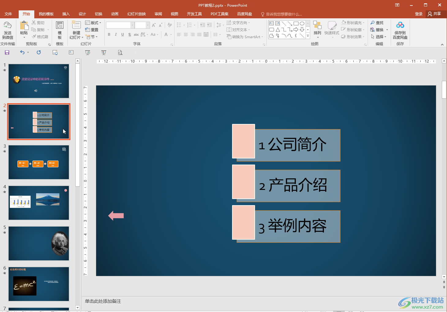Click the Save icon in quick toolbar

(7, 53)
